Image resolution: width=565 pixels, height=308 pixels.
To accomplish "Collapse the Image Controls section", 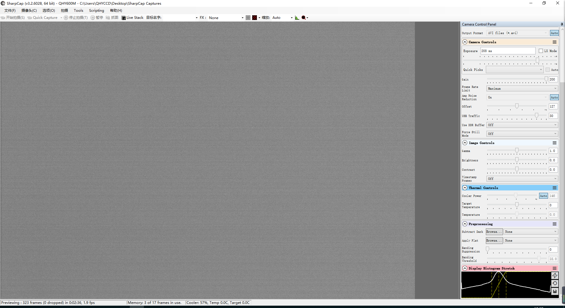I will click(x=465, y=143).
